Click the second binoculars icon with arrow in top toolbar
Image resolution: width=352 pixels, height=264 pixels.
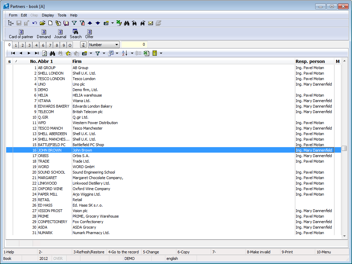(x=134, y=23)
